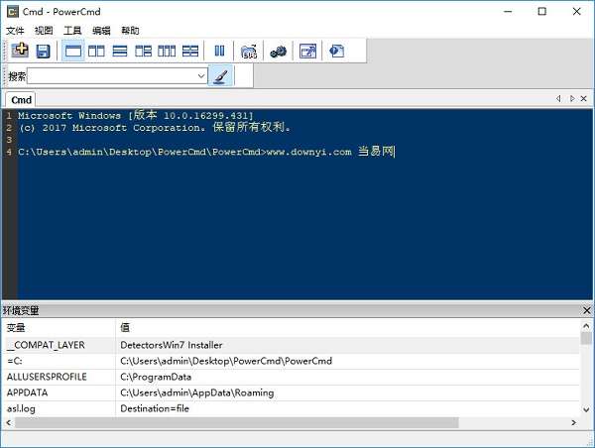This screenshot has height=448, width=595.
Task: Maximize the PowerCmd window
Action: click(x=541, y=11)
